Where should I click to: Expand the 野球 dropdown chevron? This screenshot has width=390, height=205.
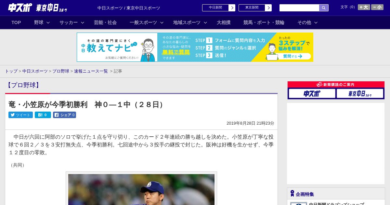click(x=48, y=22)
